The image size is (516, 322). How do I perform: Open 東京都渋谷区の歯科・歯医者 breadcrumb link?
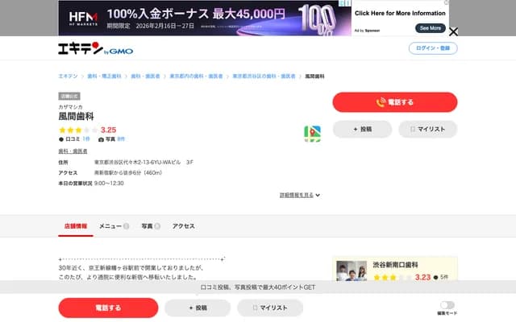(x=264, y=76)
